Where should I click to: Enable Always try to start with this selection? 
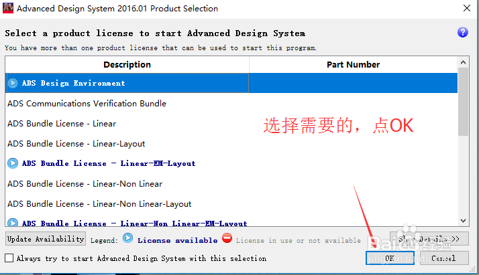[9, 258]
